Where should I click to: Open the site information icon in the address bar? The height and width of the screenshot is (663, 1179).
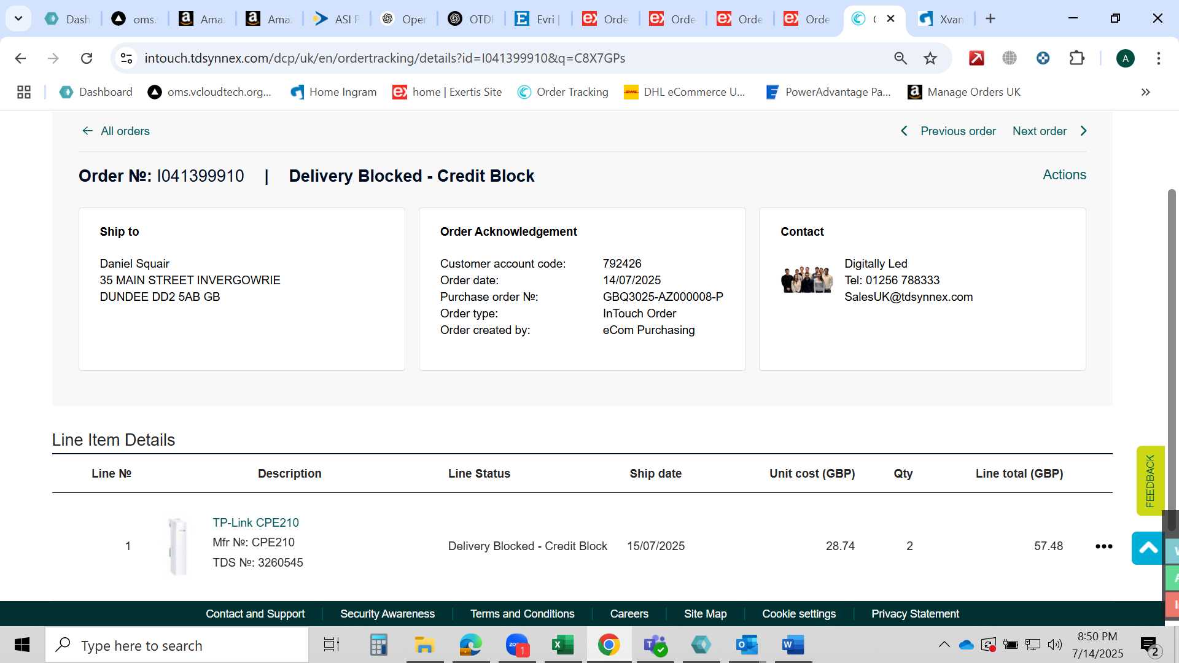(126, 58)
